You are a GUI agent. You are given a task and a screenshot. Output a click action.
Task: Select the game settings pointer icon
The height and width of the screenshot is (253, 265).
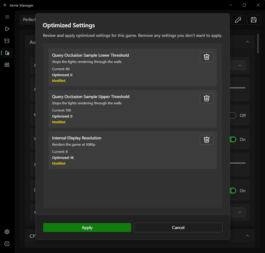(7, 53)
